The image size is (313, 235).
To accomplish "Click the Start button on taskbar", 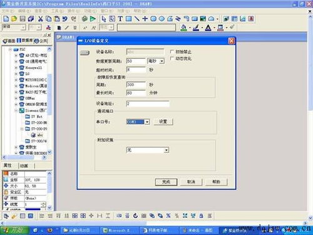I will coord(14,230).
